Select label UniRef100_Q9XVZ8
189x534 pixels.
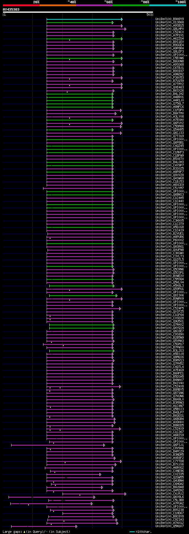click(x=170, y=175)
